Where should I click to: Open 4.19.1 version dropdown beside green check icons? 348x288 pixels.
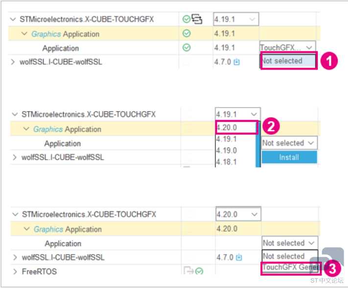[236, 19]
